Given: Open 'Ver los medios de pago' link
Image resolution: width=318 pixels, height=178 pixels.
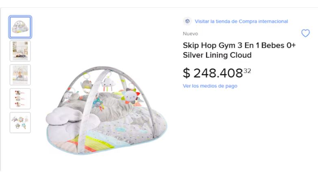Looking at the screenshot, I should coord(210,86).
